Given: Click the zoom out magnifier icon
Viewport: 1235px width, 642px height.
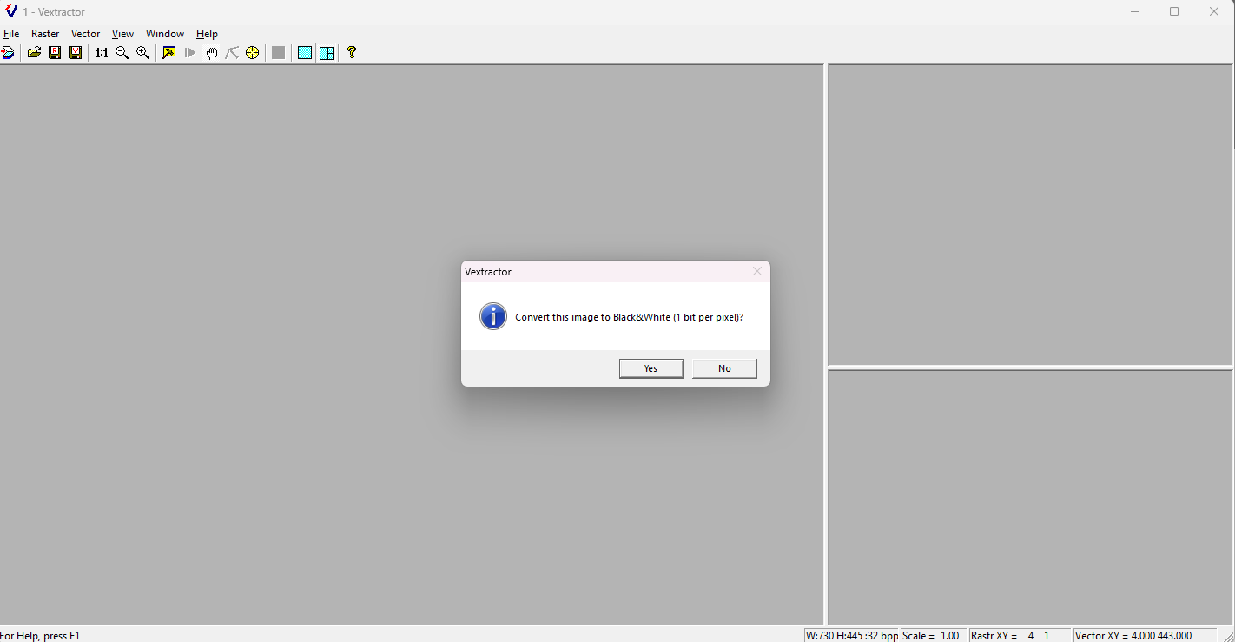Looking at the screenshot, I should click(x=122, y=53).
